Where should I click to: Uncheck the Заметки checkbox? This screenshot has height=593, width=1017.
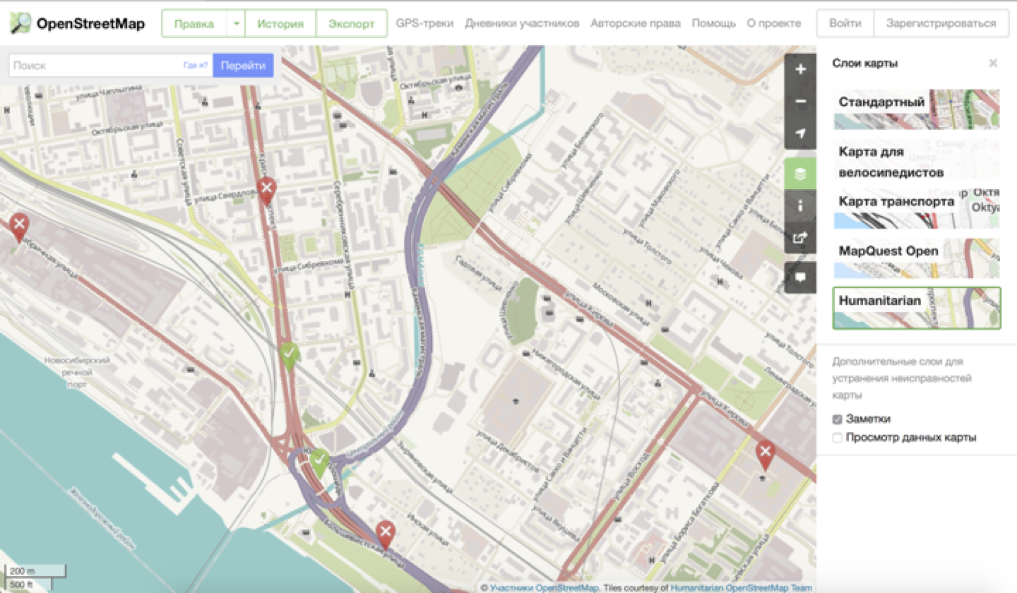click(x=837, y=419)
